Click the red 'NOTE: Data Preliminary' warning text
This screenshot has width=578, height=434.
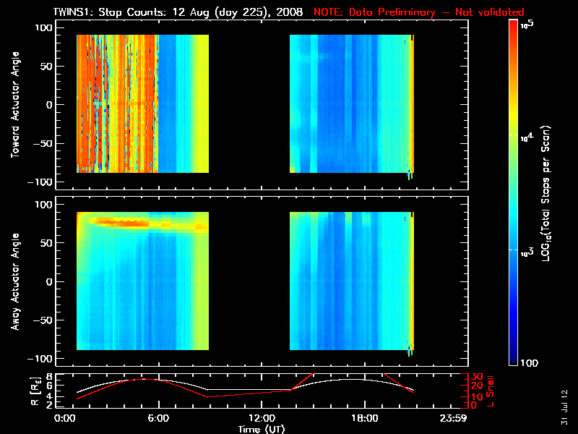point(419,12)
